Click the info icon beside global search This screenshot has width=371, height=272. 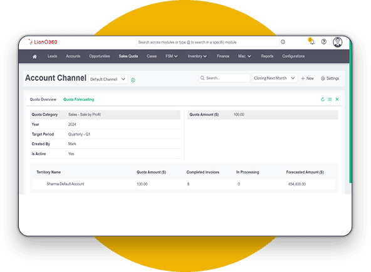(x=283, y=42)
